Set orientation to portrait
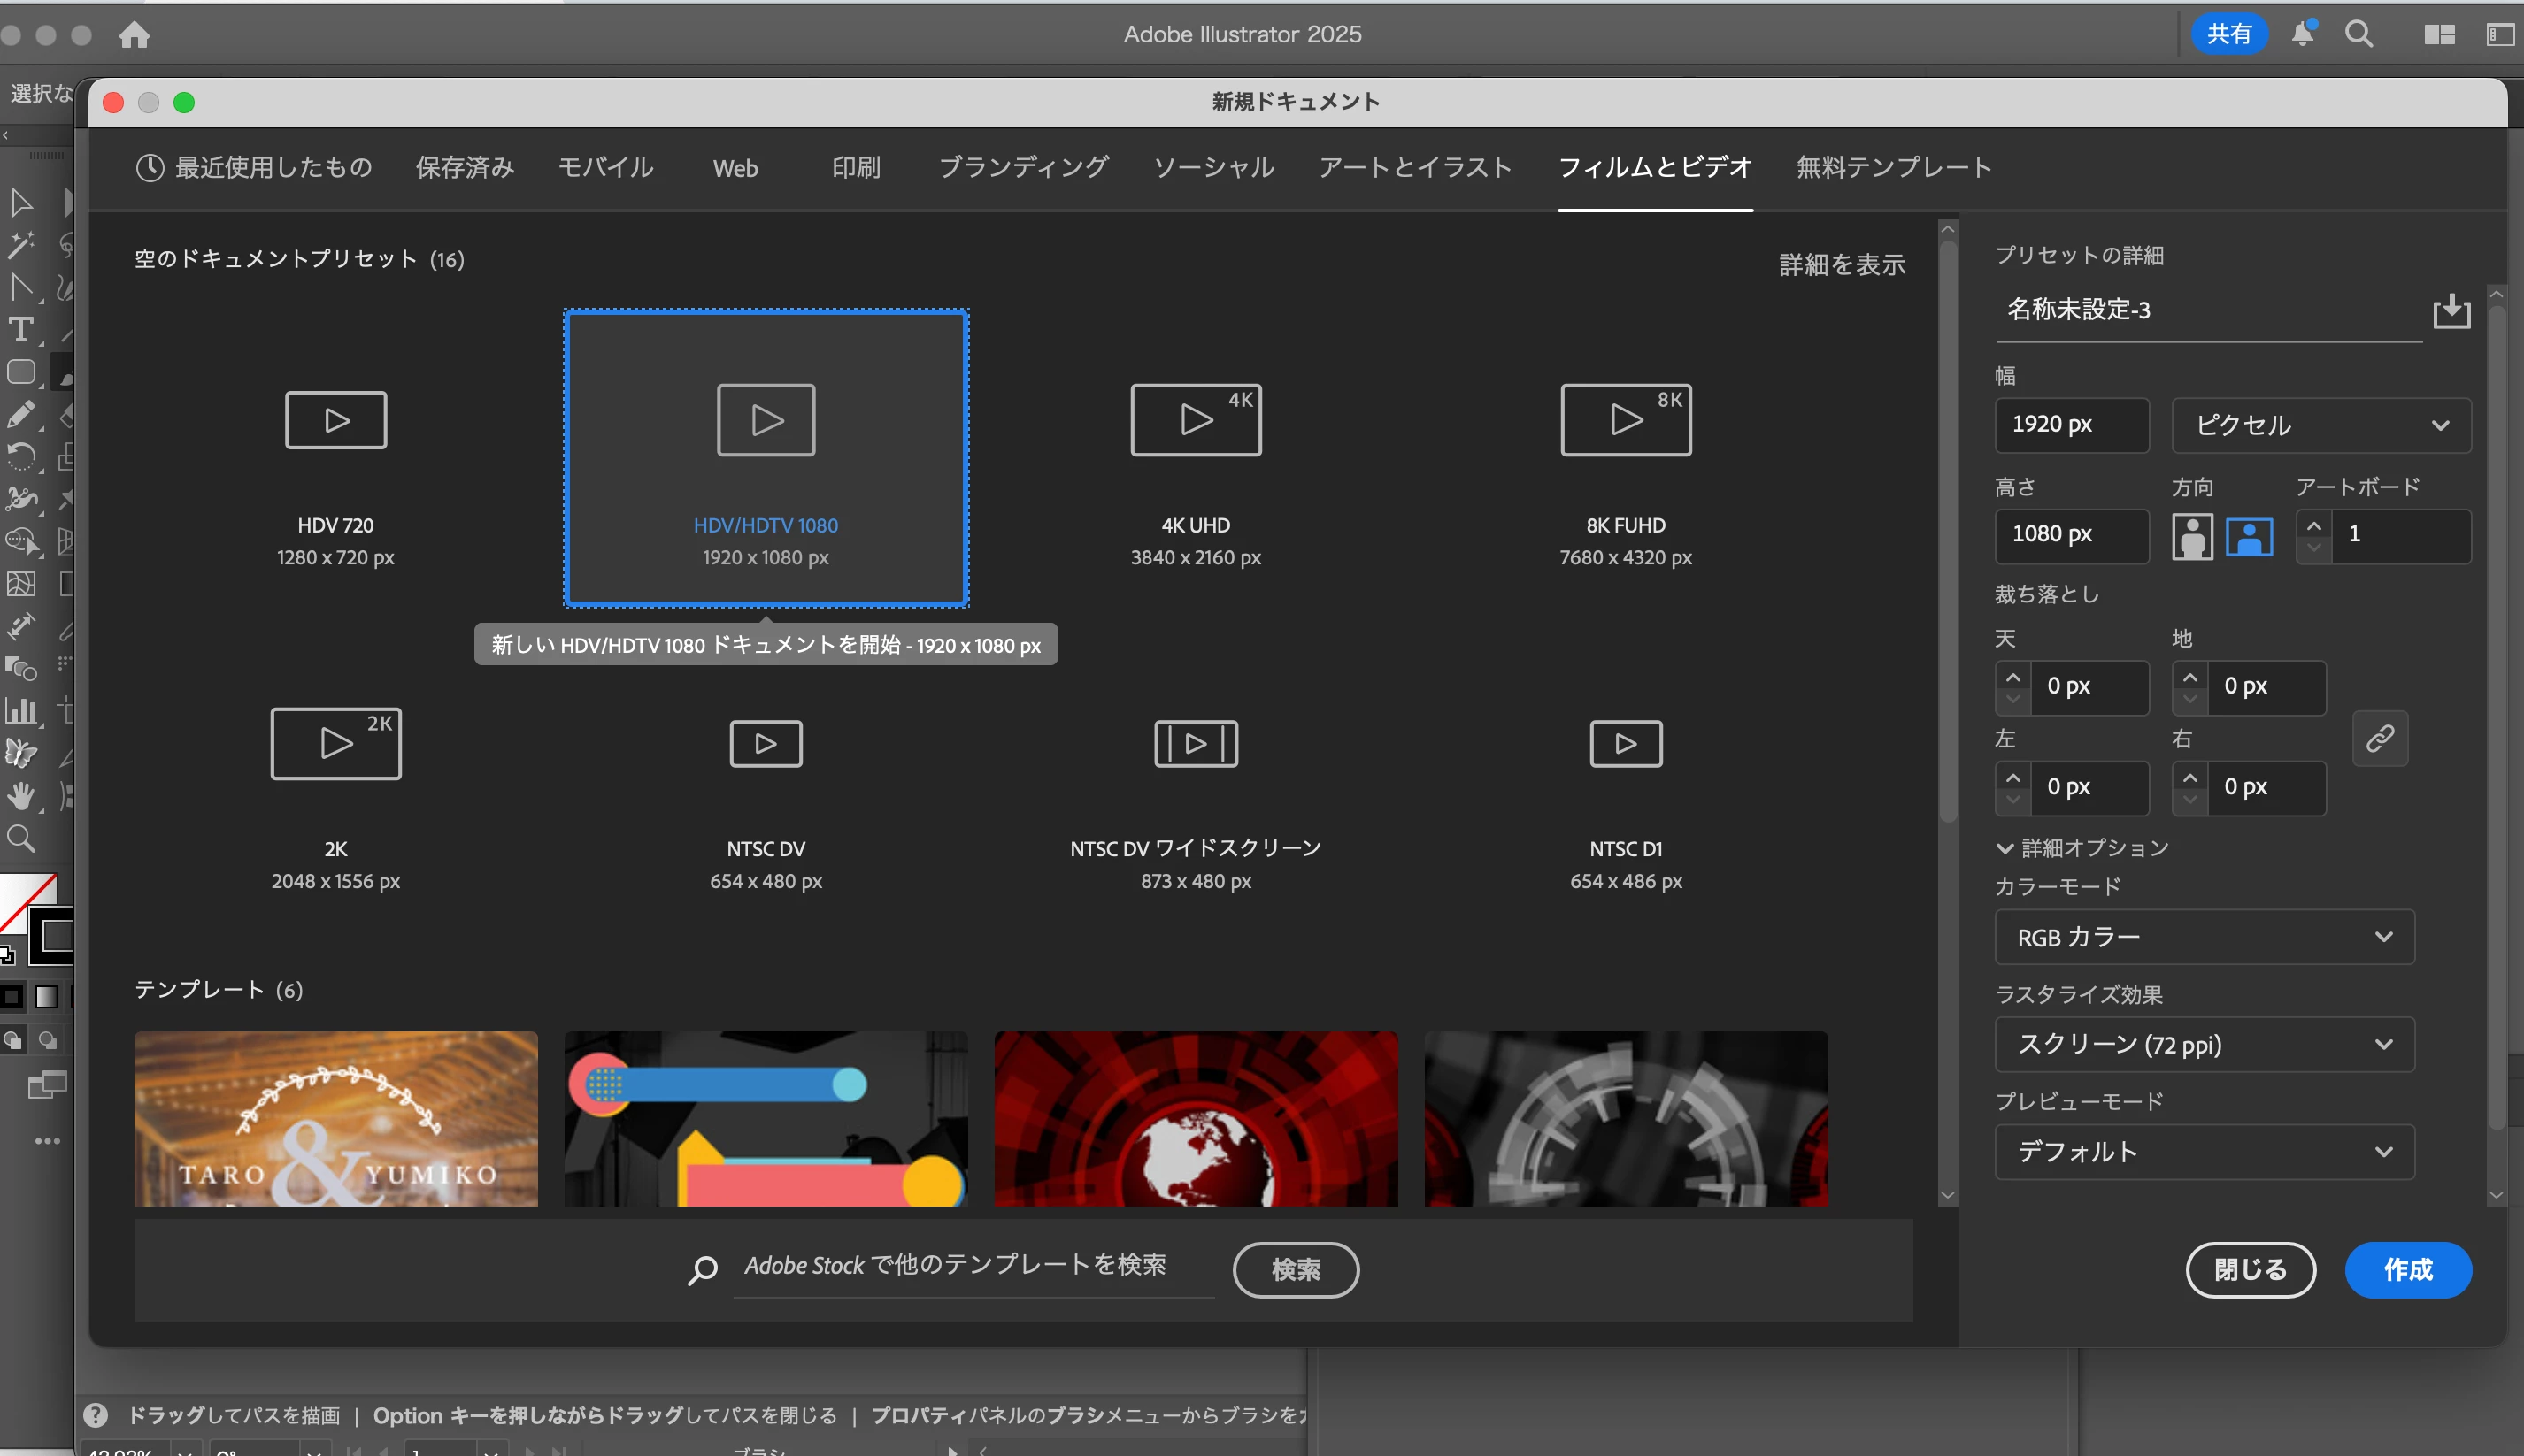This screenshot has height=1456, width=2524. [x=2192, y=536]
